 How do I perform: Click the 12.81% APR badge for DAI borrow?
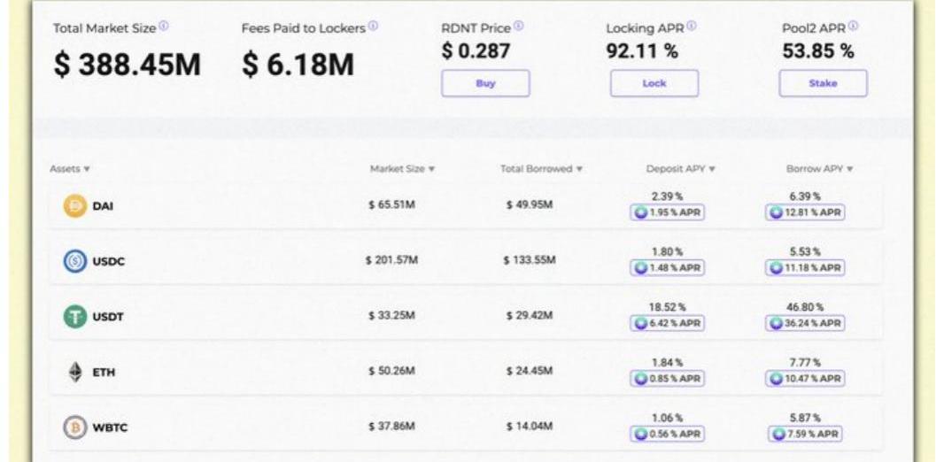(804, 212)
